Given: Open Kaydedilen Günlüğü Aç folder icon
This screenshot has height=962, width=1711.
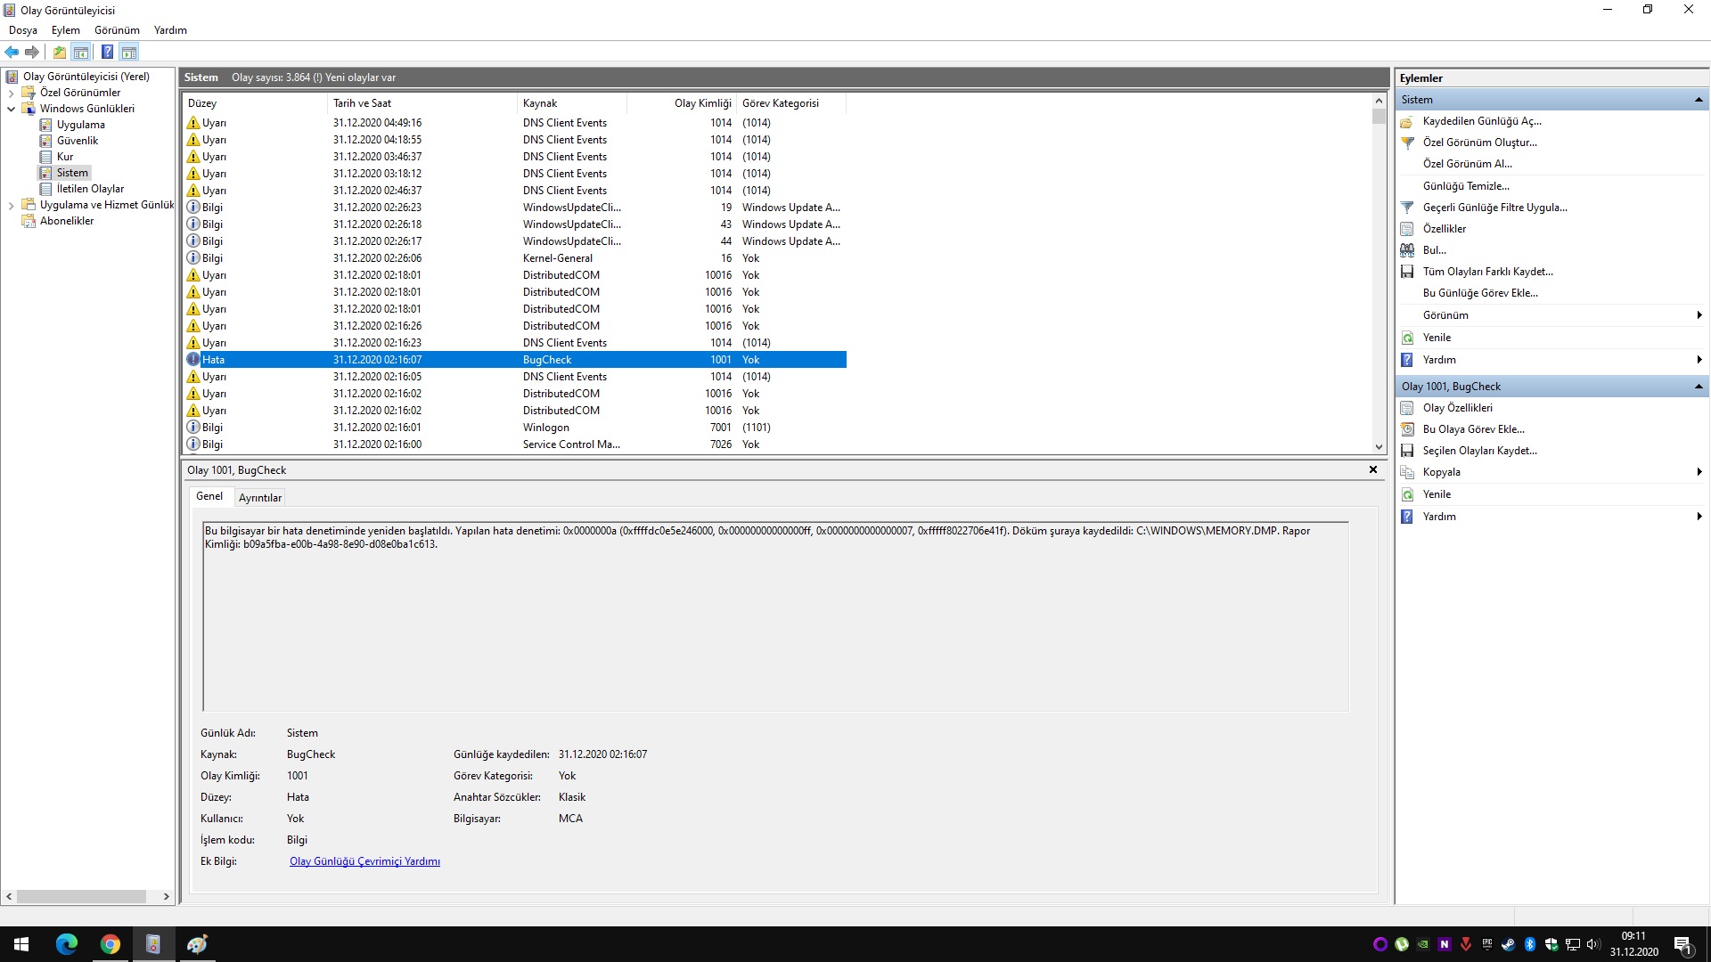Looking at the screenshot, I should click(1407, 121).
